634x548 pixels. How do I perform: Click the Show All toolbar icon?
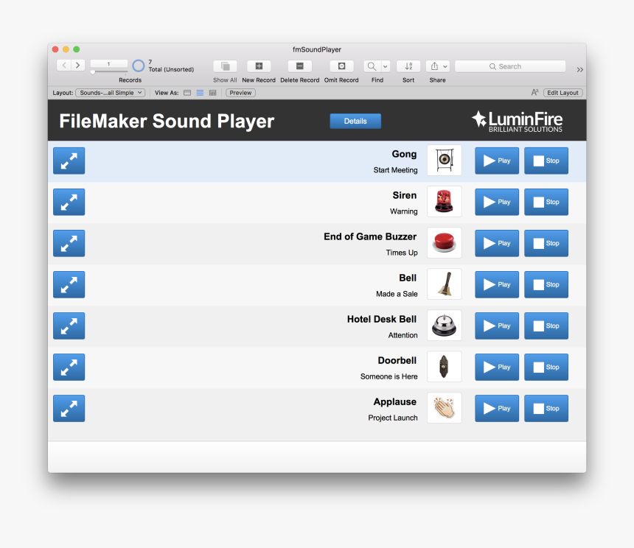[x=225, y=66]
